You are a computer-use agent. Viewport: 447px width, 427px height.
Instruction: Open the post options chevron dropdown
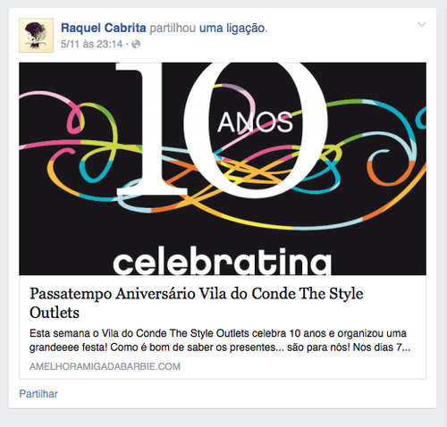422,24
